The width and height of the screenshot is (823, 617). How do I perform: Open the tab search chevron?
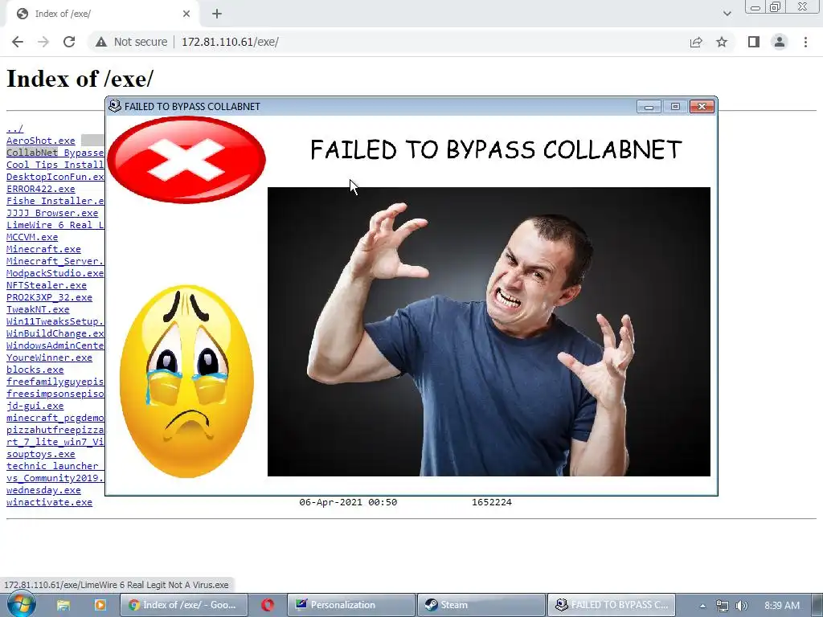(727, 14)
